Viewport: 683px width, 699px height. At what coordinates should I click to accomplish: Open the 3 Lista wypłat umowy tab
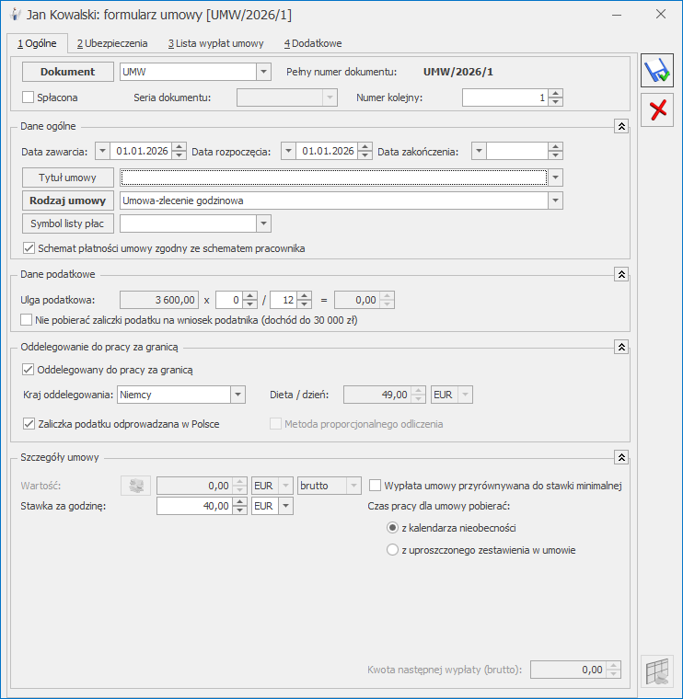tap(216, 43)
